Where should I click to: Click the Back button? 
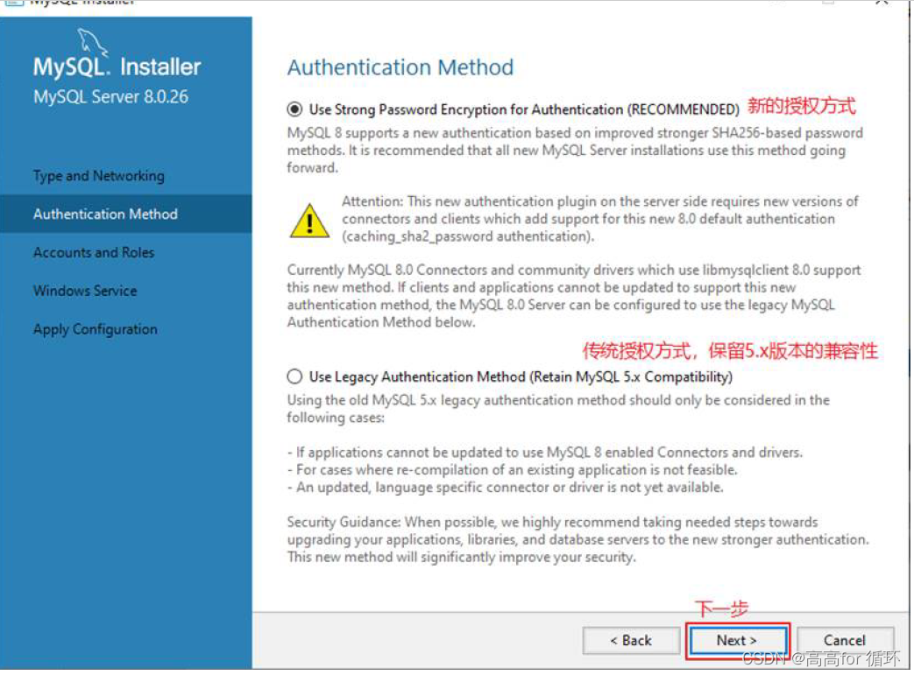(631, 640)
